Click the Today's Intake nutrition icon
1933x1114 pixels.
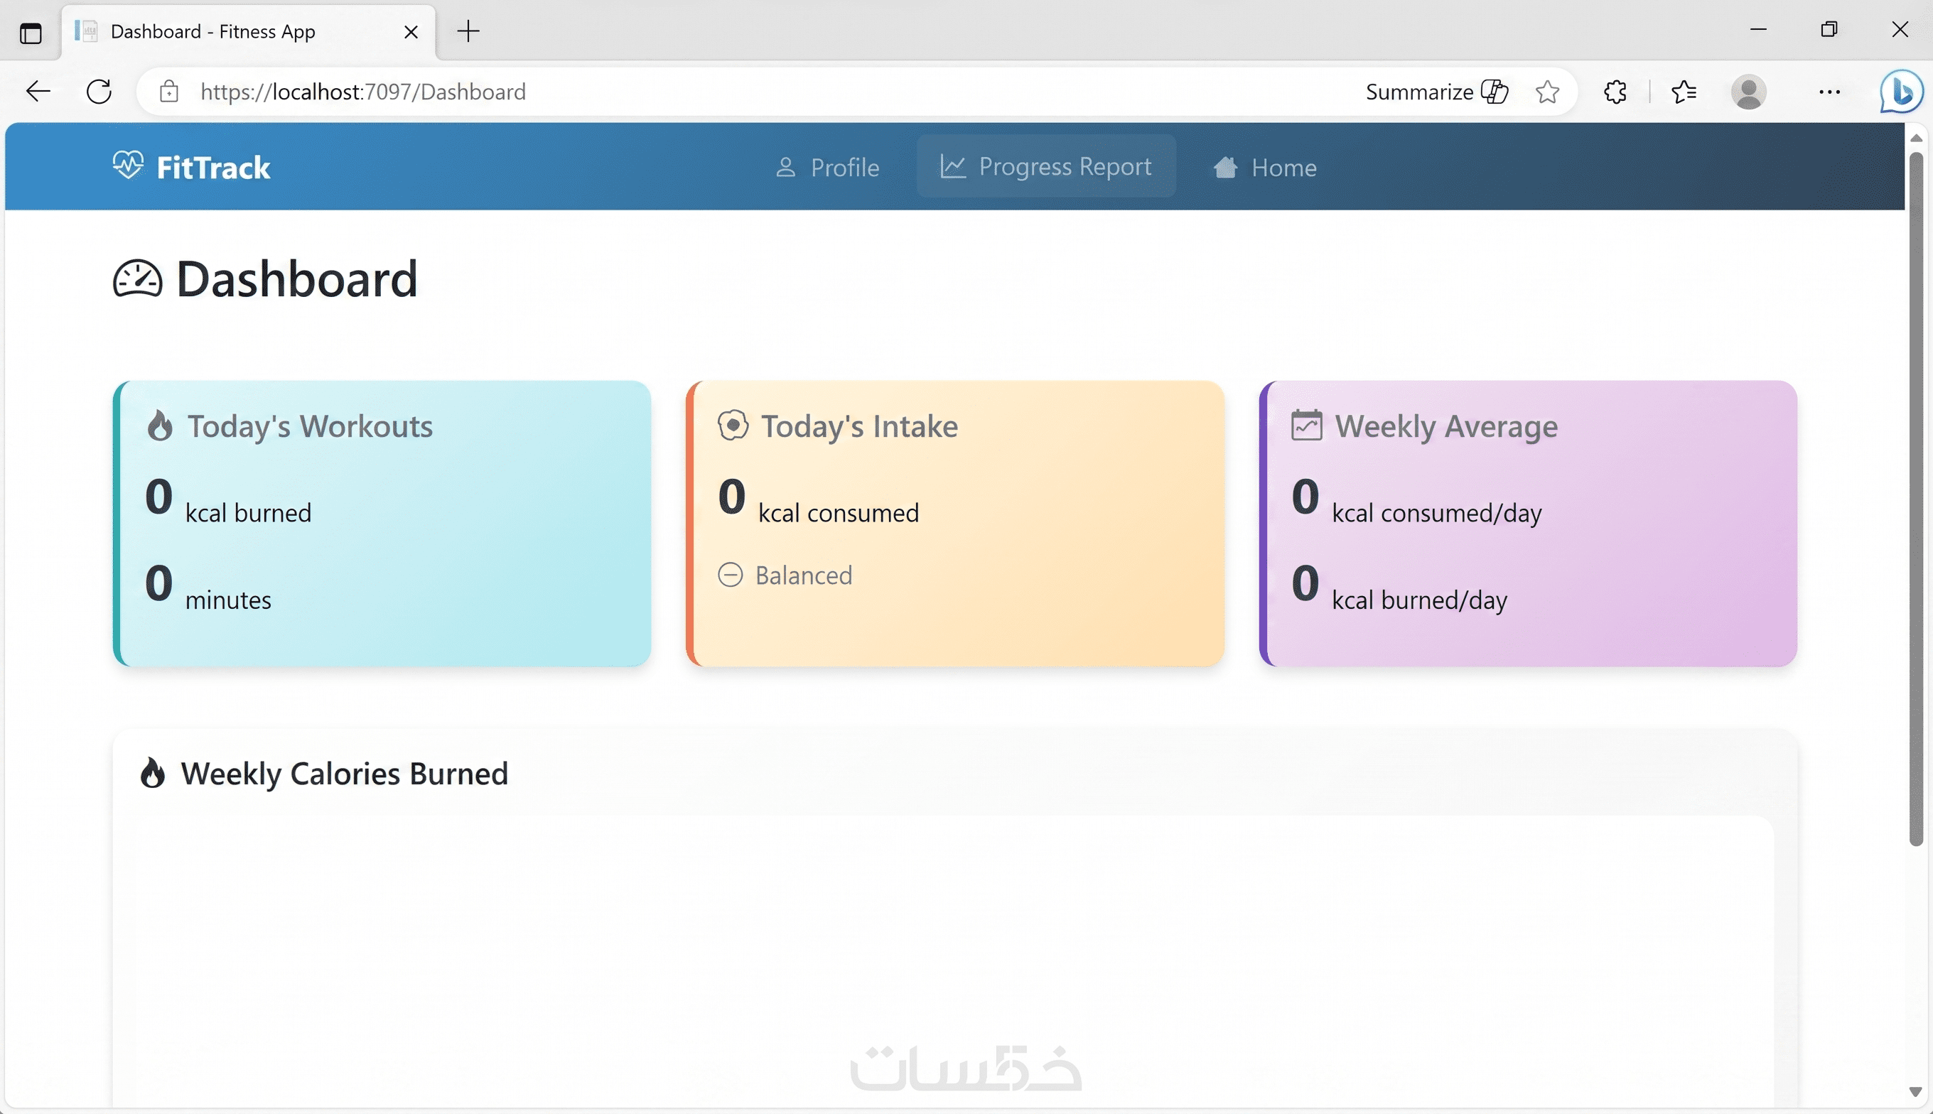coord(732,426)
